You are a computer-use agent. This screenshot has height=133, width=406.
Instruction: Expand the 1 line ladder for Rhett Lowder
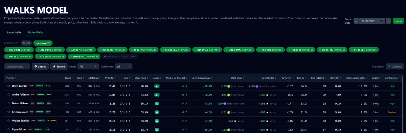pyautogui.click(x=376, y=86)
